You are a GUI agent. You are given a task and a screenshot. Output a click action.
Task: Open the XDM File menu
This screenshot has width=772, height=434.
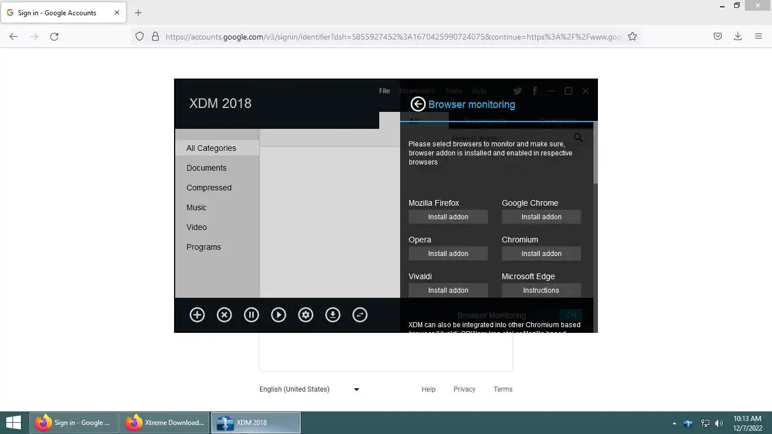[384, 90]
